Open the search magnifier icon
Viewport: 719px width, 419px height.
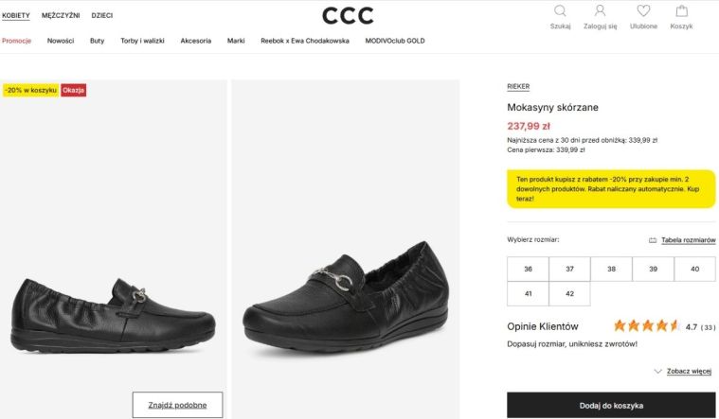(560, 10)
